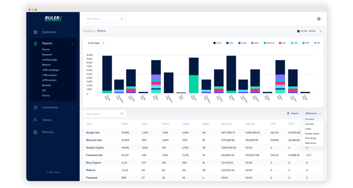
Task: Collapse the Attribution dropdown
Action: point(313,114)
